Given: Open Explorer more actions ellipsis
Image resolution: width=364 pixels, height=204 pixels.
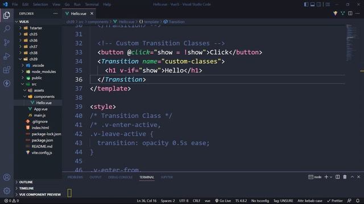Looking at the screenshot, I should [x=55, y=14].
